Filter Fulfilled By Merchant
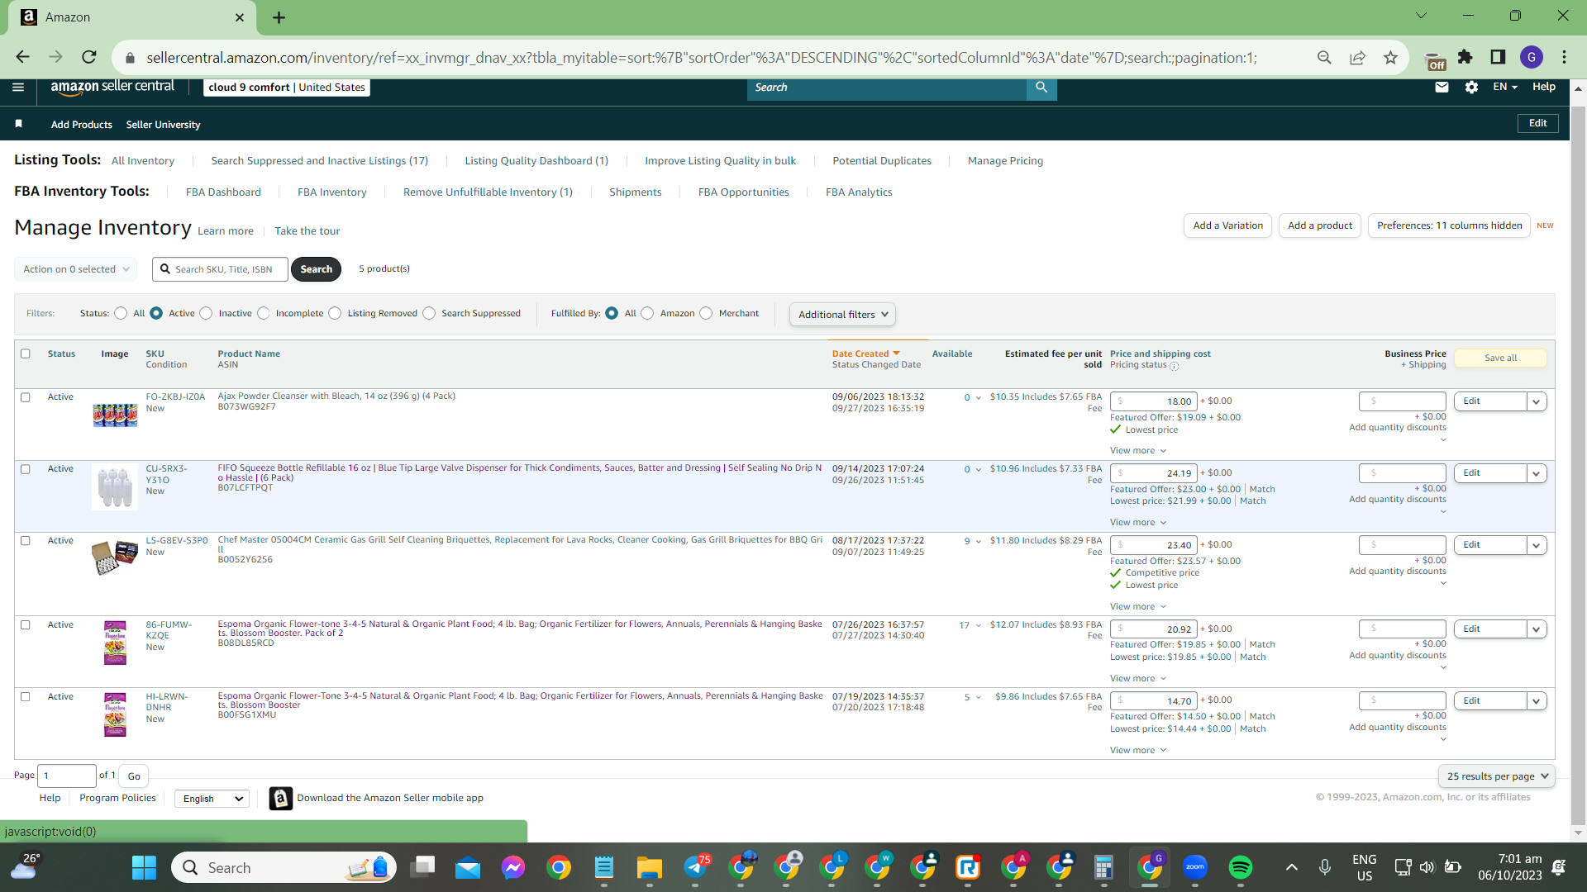1587x892 pixels. pos(706,313)
